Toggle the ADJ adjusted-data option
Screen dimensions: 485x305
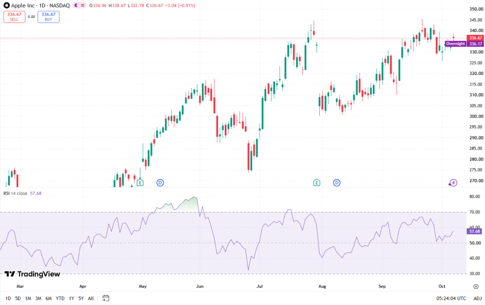[477, 298]
